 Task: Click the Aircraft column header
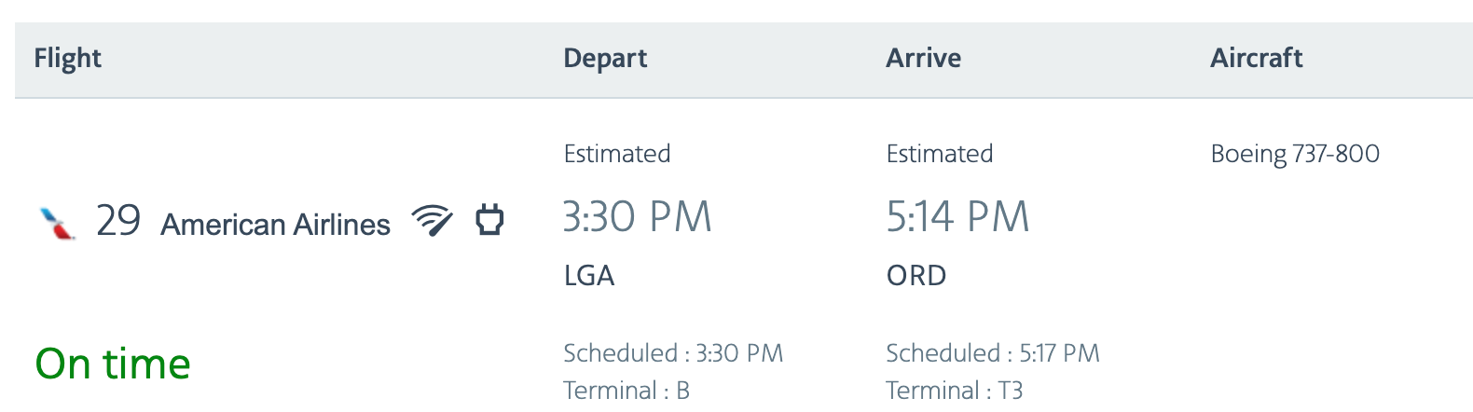1256,58
